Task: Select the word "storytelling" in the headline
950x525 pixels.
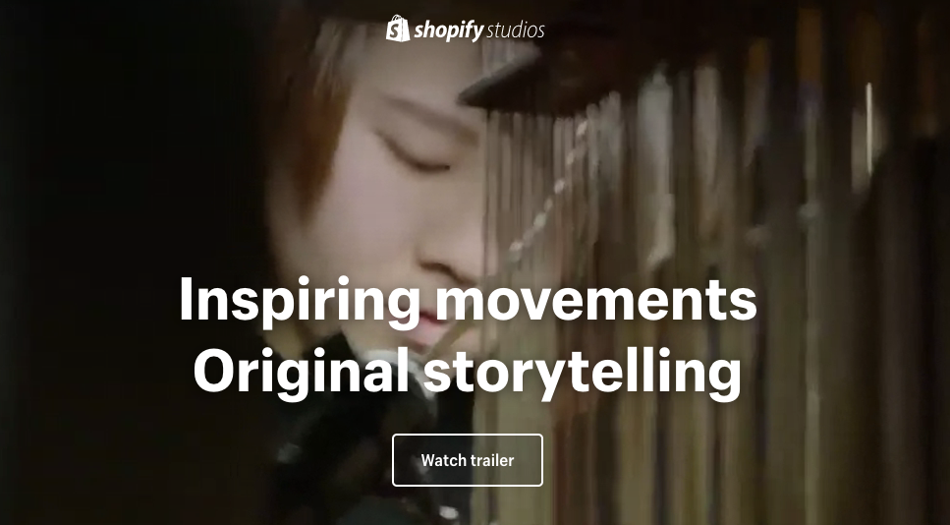Action: [583, 373]
